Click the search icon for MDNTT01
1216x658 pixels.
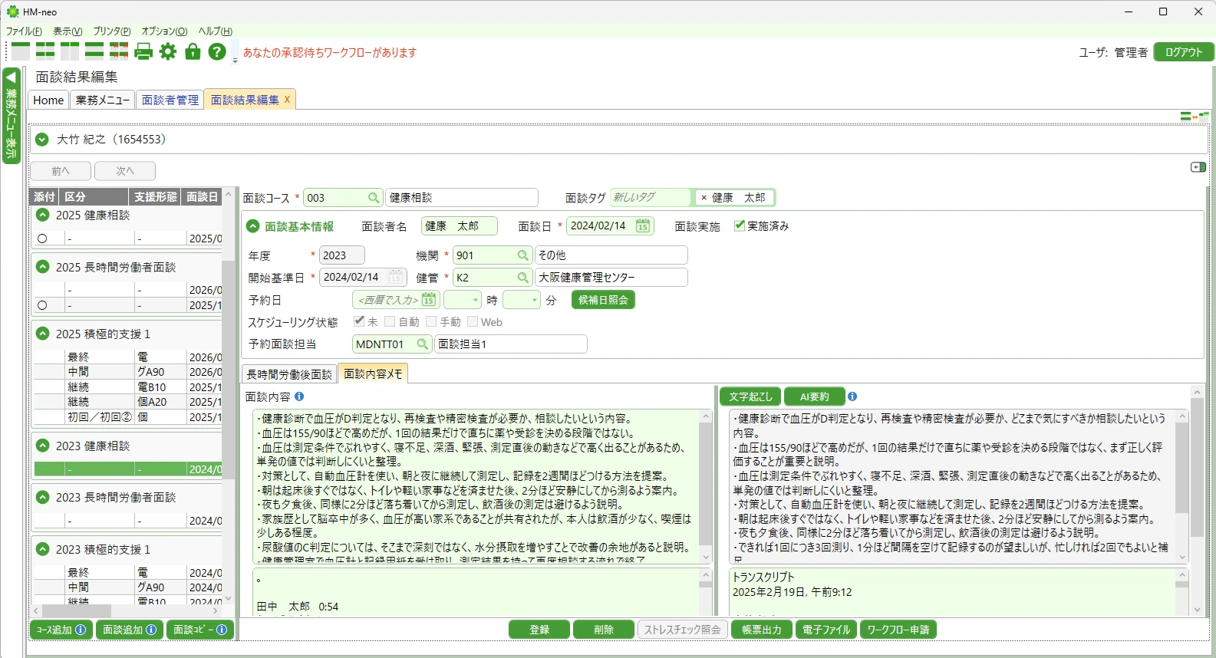pos(423,344)
